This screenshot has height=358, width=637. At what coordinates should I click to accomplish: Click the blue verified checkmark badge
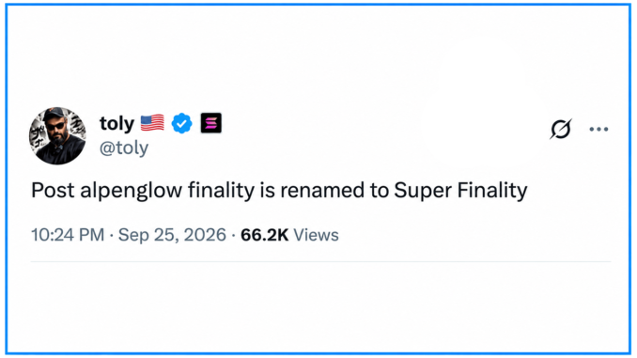coord(181,123)
